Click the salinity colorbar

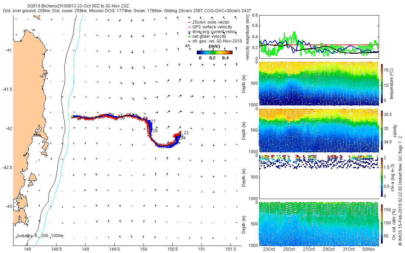(x=382, y=130)
